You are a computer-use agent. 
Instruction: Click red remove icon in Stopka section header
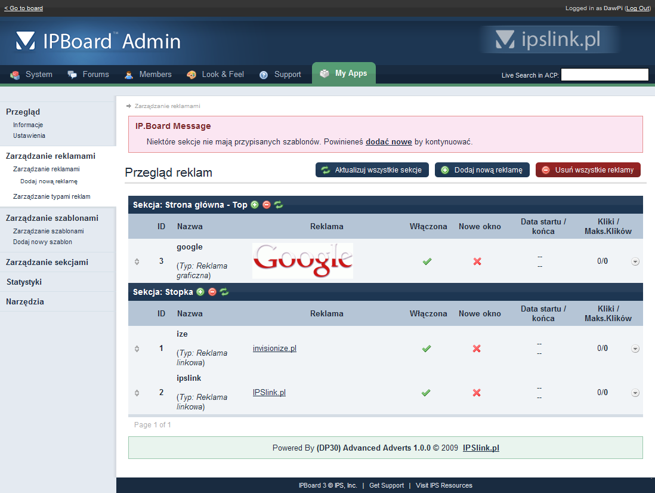[212, 292]
